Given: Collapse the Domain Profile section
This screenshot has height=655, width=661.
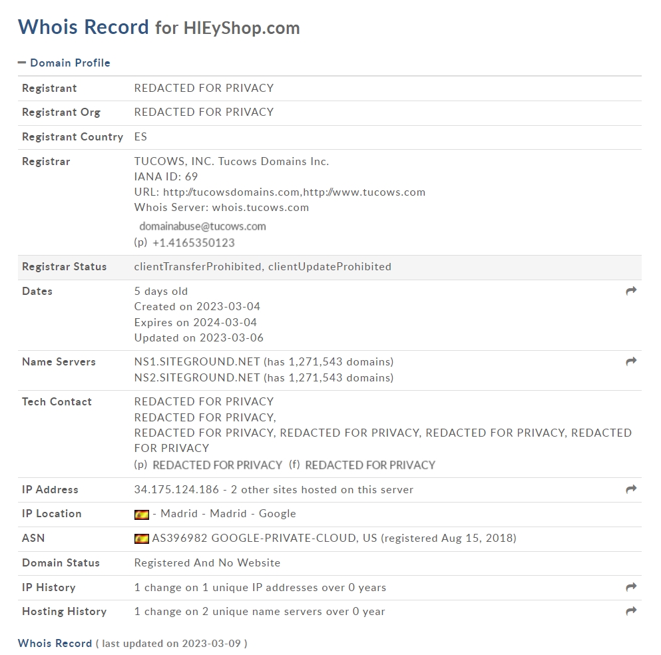Looking at the screenshot, I should 64,63.
